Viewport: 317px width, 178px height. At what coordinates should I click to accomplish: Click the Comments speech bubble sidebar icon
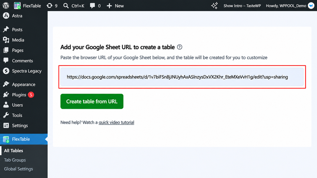pos(6,61)
